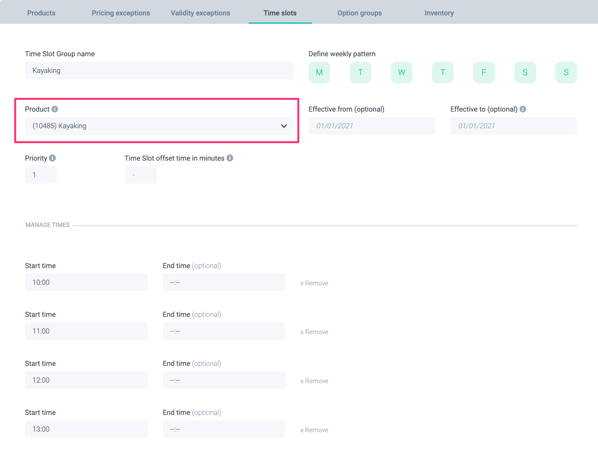The height and width of the screenshot is (469, 598).
Task: Toggle Thursday in the weekly pattern
Action: pos(443,72)
